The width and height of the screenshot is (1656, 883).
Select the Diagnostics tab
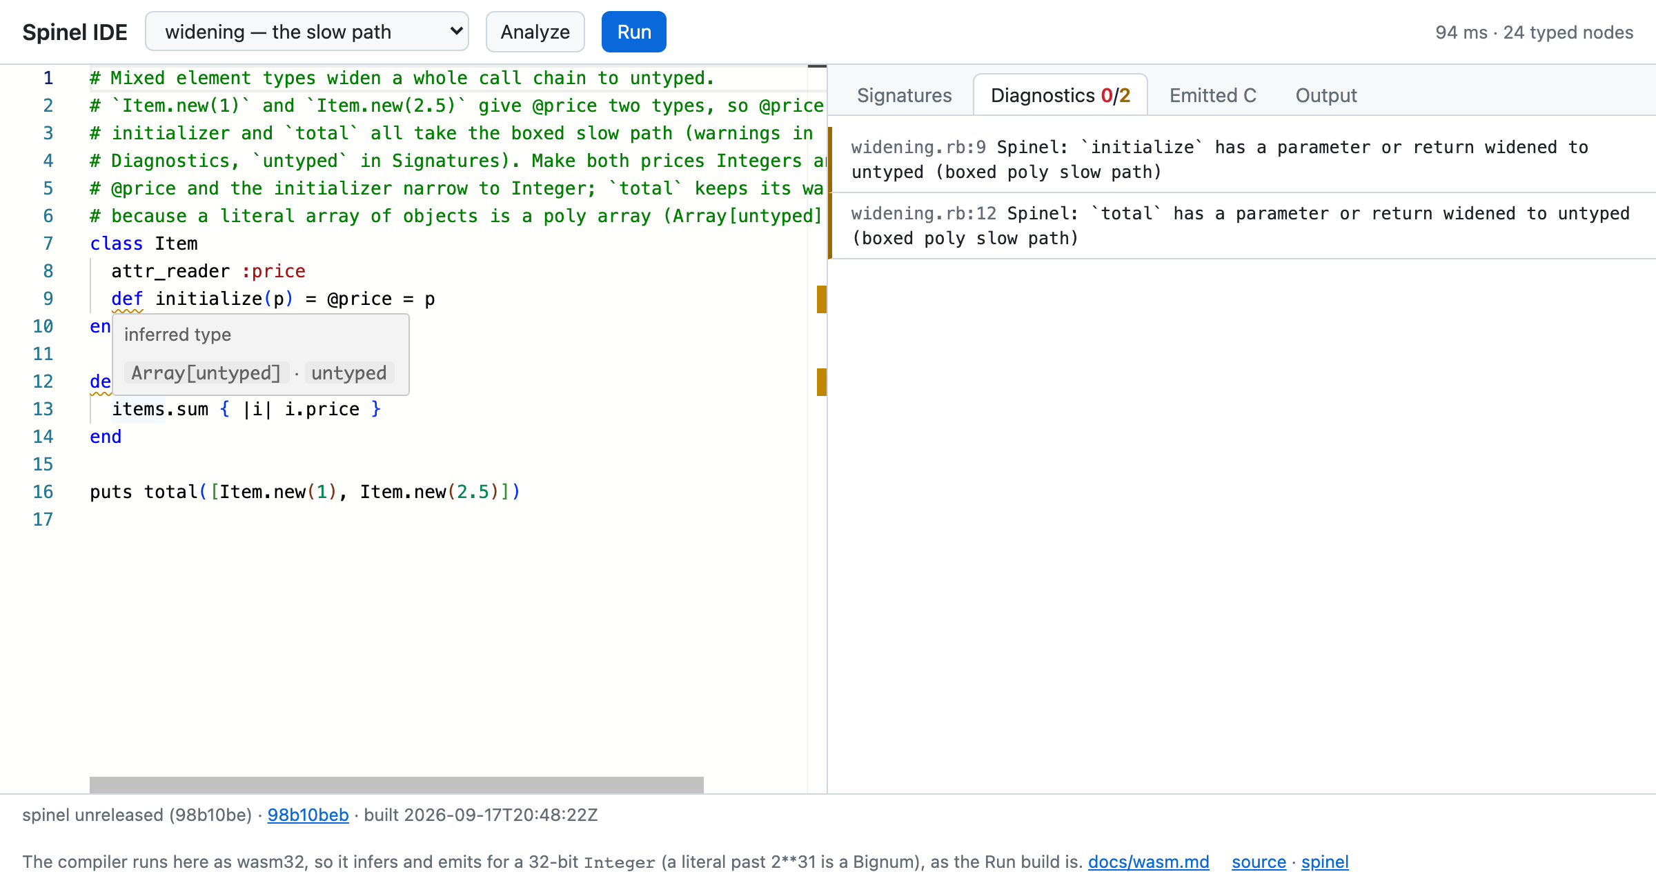point(1061,95)
